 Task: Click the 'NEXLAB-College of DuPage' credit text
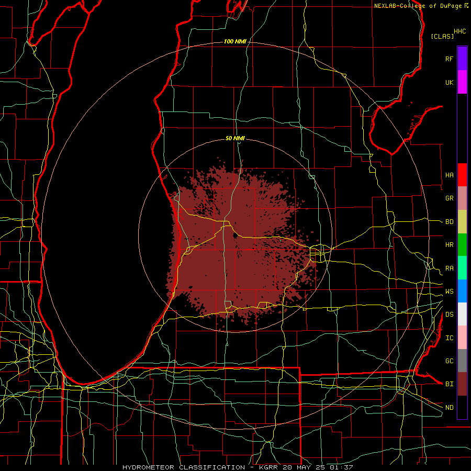tap(419, 6)
